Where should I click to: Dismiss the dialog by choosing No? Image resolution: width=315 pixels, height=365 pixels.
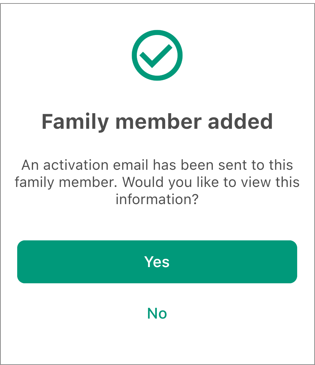(x=157, y=313)
